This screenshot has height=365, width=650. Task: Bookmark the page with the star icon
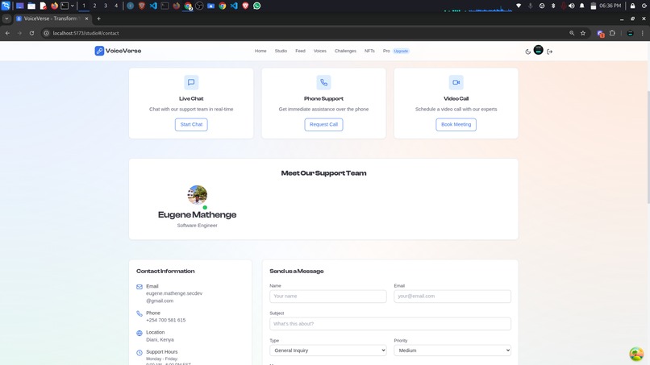click(583, 33)
